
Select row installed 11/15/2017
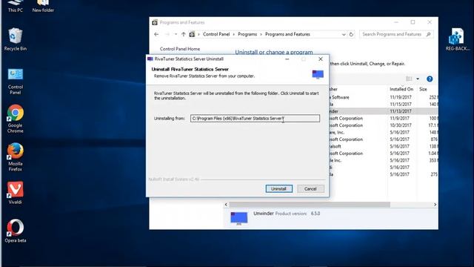(384, 104)
